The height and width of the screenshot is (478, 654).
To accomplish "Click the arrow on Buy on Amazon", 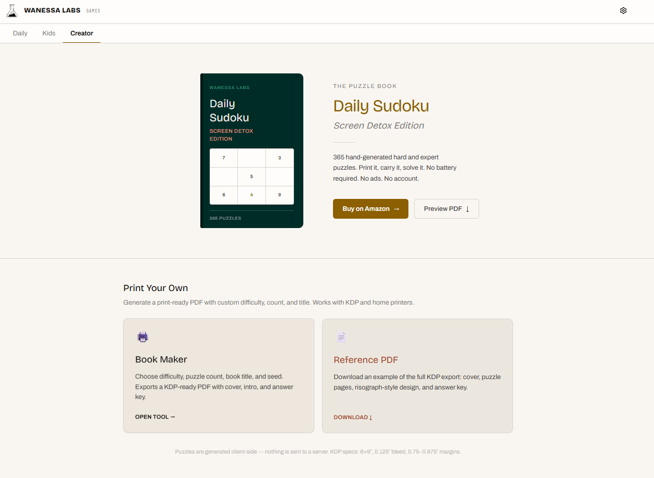I will pos(396,209).
